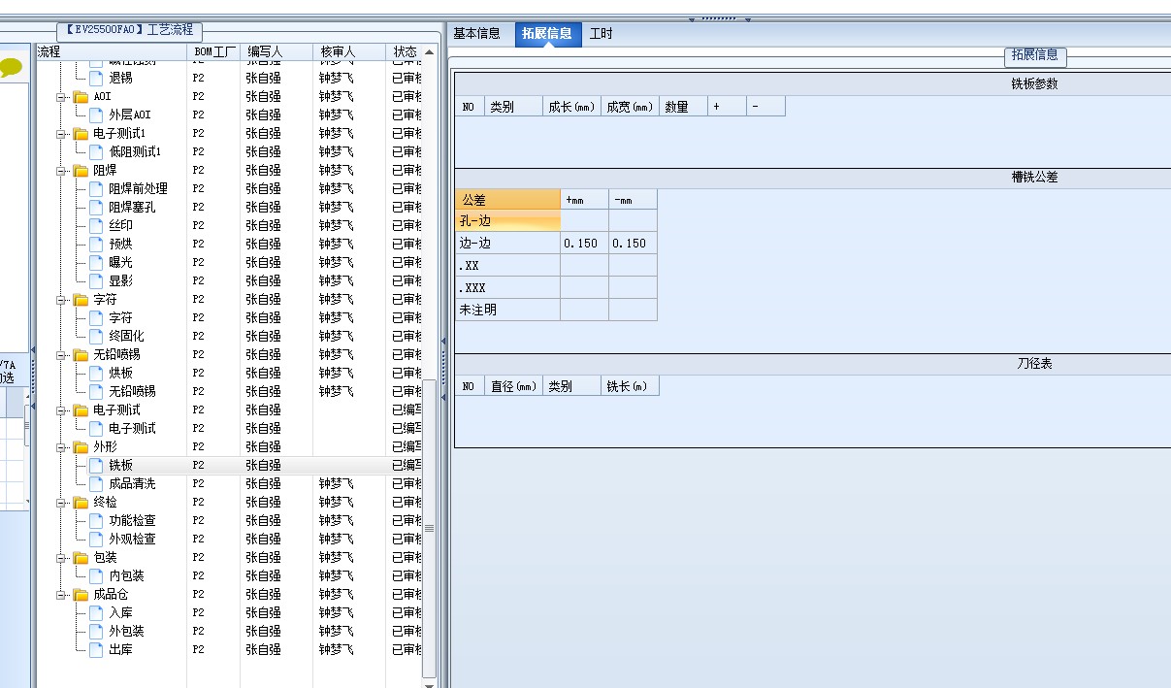Select the 拓展信息 tab
This screenshot has width=1171, height=688.
click(547, 33)
